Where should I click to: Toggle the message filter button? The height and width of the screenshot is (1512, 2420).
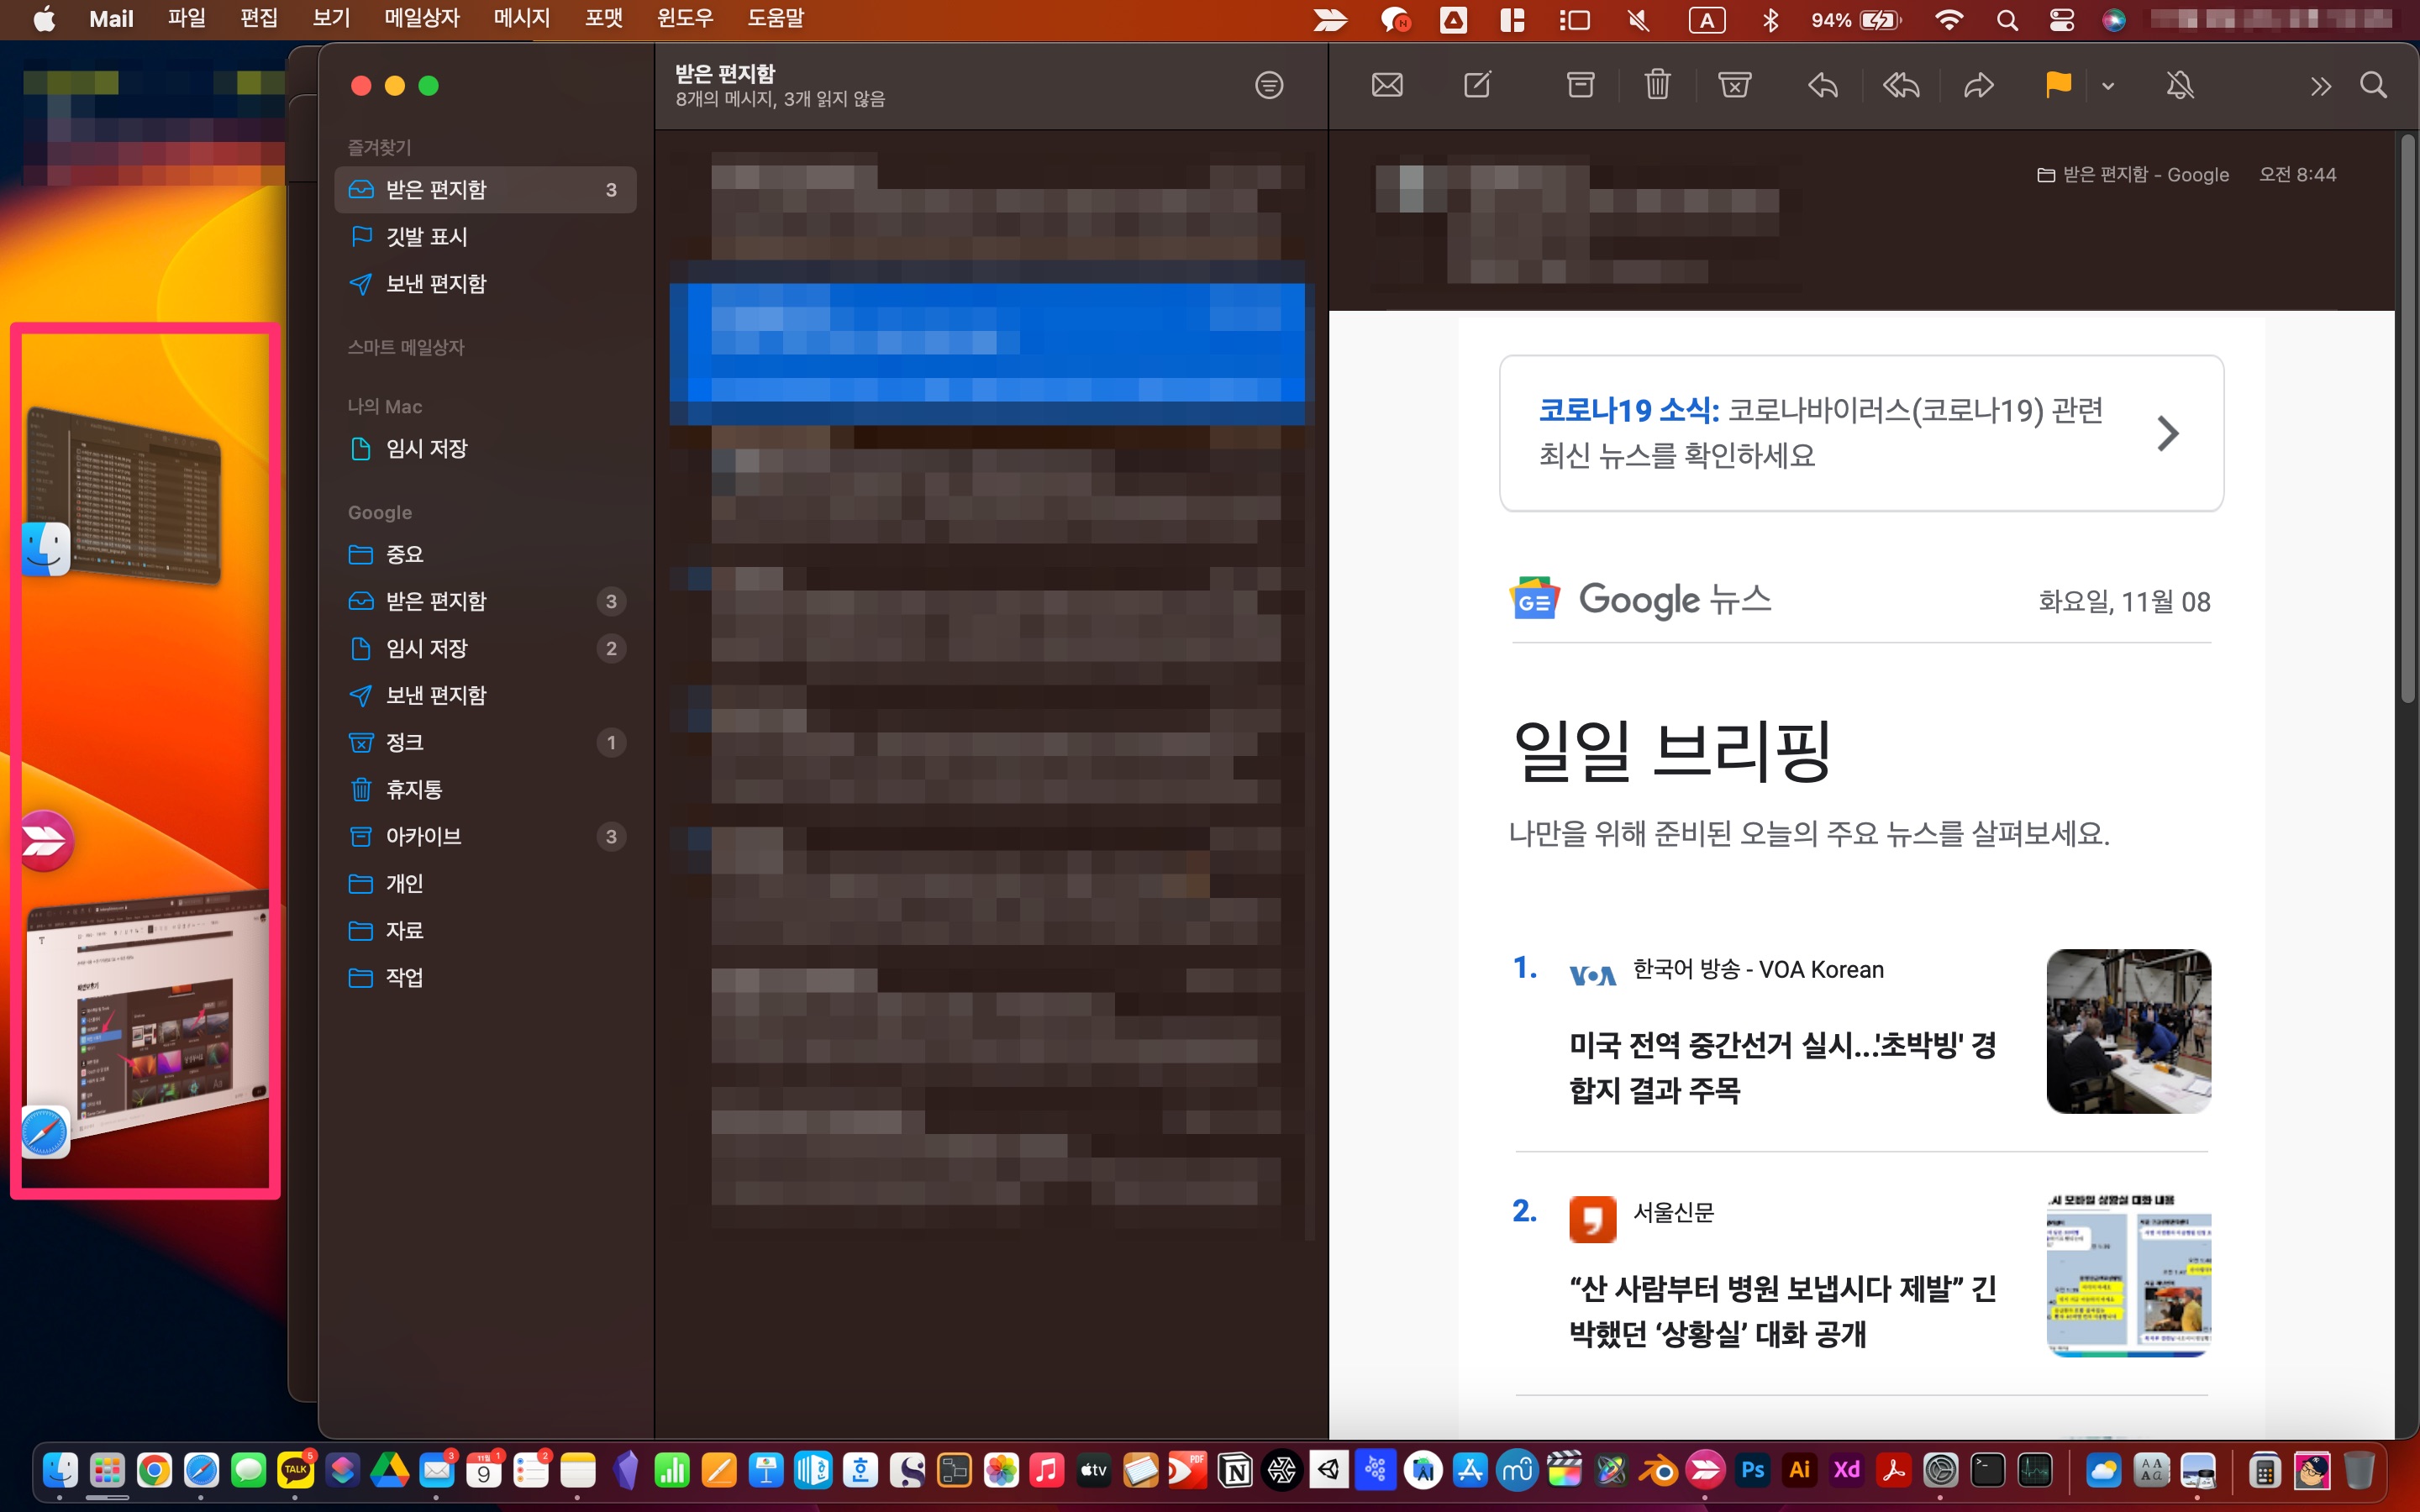coord(1269,86)
